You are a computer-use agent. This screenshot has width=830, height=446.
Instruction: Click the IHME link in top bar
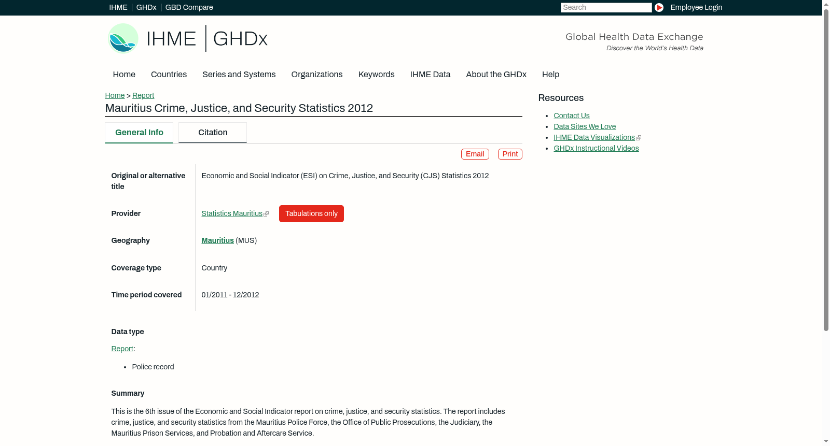[118, 8]
